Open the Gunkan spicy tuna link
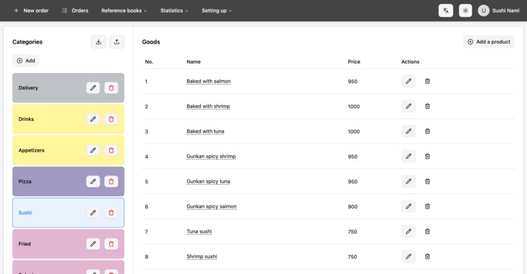Viewport: 527px width, 274px height. tap(208, 181)
